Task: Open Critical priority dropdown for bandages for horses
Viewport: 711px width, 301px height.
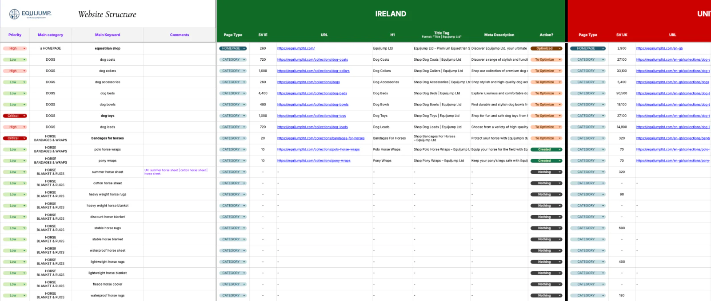Action: (15, 138)
